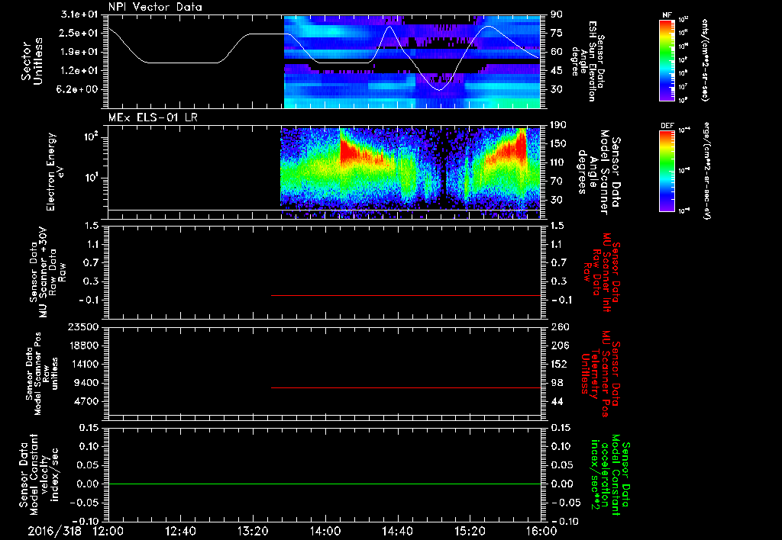Image resolution: width=782 pixels, height=540 pixels.
Task: Click the '12:00' time axis label
Action: pyautogui.click(x=108, y=531)
